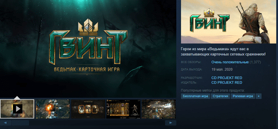This screenshot has width=278, height=129.
Task: Select the 'Бесплатная игра' tag
Action: [195, 96]
